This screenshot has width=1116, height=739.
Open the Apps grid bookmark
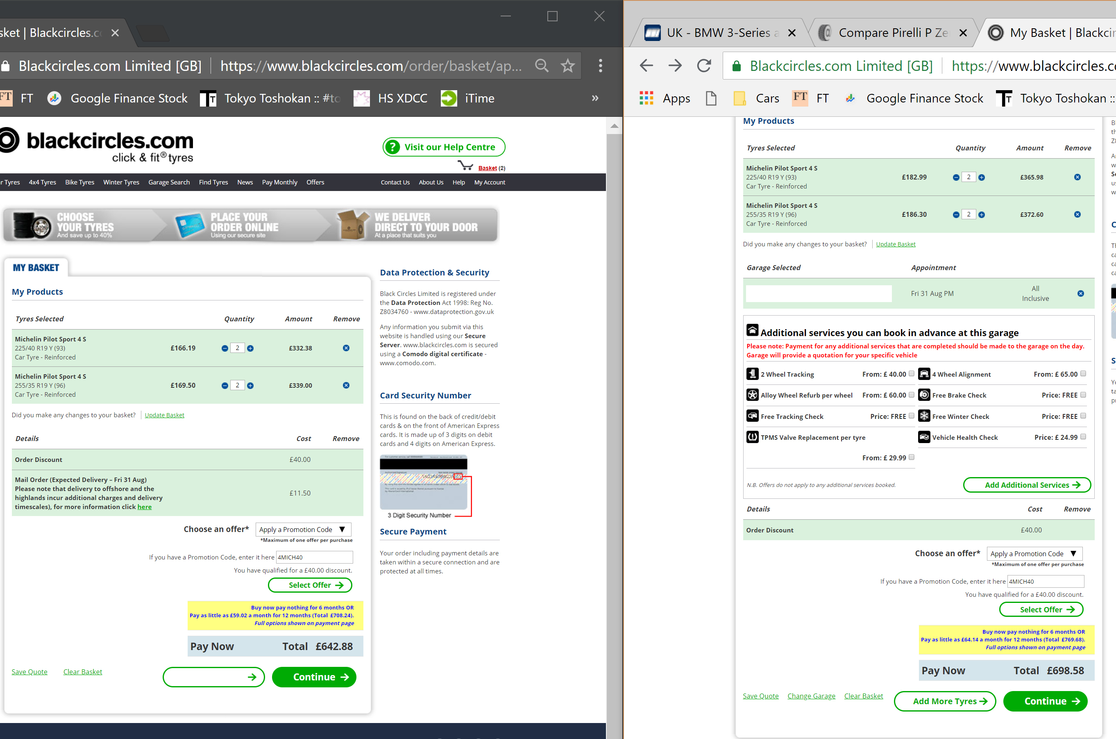click(665, 98)
